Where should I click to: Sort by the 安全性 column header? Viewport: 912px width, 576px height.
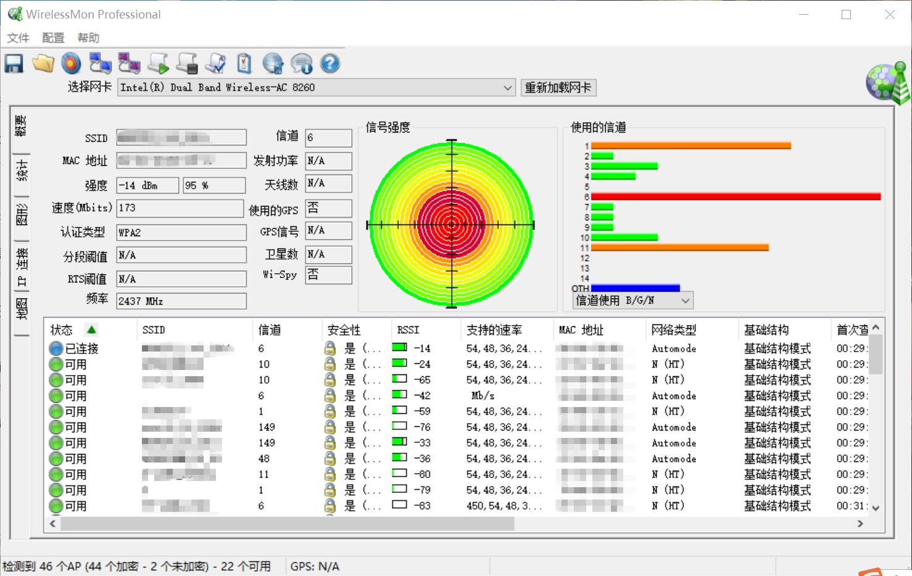pyautogui.click(x=357, y=330)
